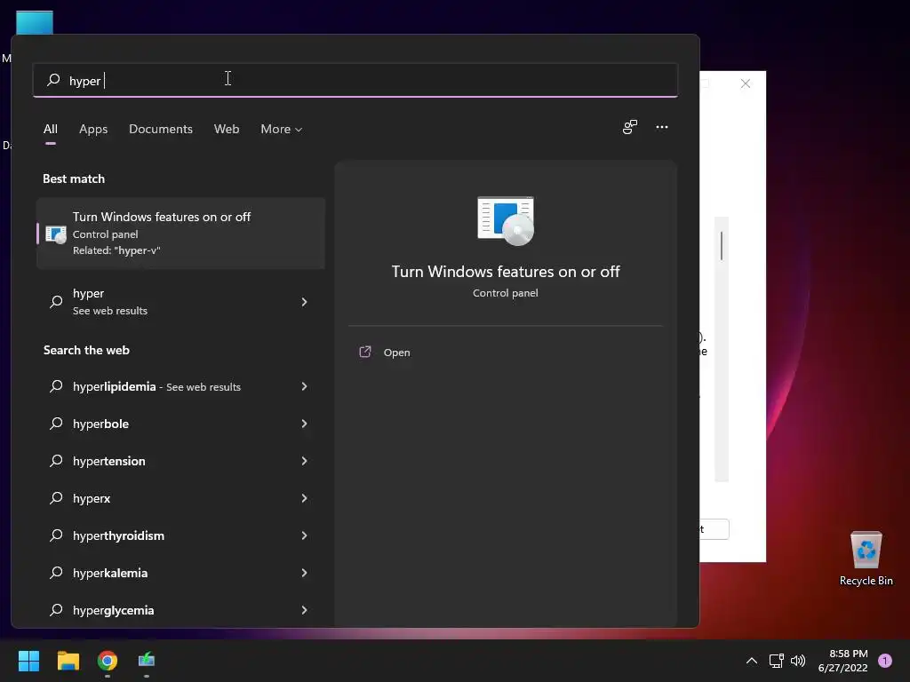Open Google Chrome from the taskbar

[x=108, y=661]
